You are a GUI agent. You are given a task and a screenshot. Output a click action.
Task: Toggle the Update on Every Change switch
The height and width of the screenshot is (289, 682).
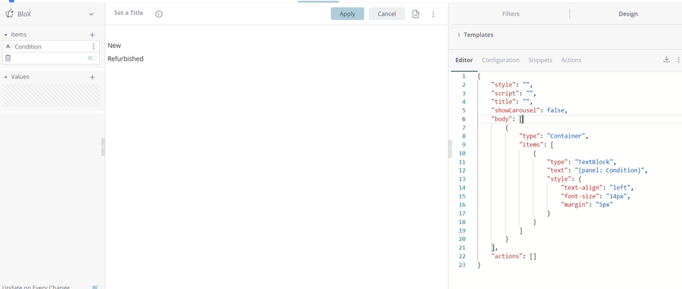pyautogui.click(x=96, y=287)
